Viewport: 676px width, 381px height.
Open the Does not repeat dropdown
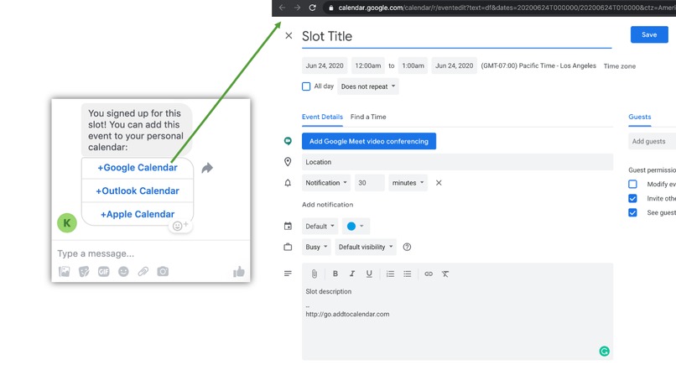(367, 86)
